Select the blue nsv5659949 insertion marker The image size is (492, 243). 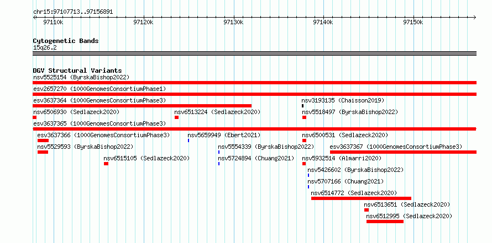point(189,141)
